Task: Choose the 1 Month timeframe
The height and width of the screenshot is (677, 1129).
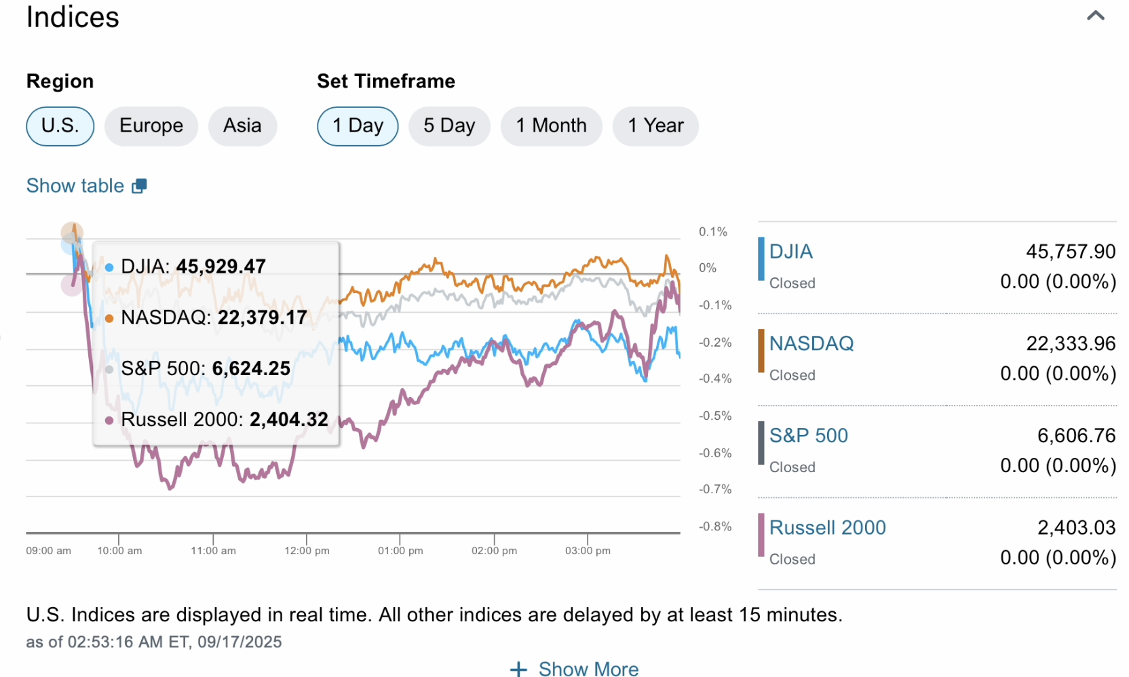Action: (x=551, y=126)
